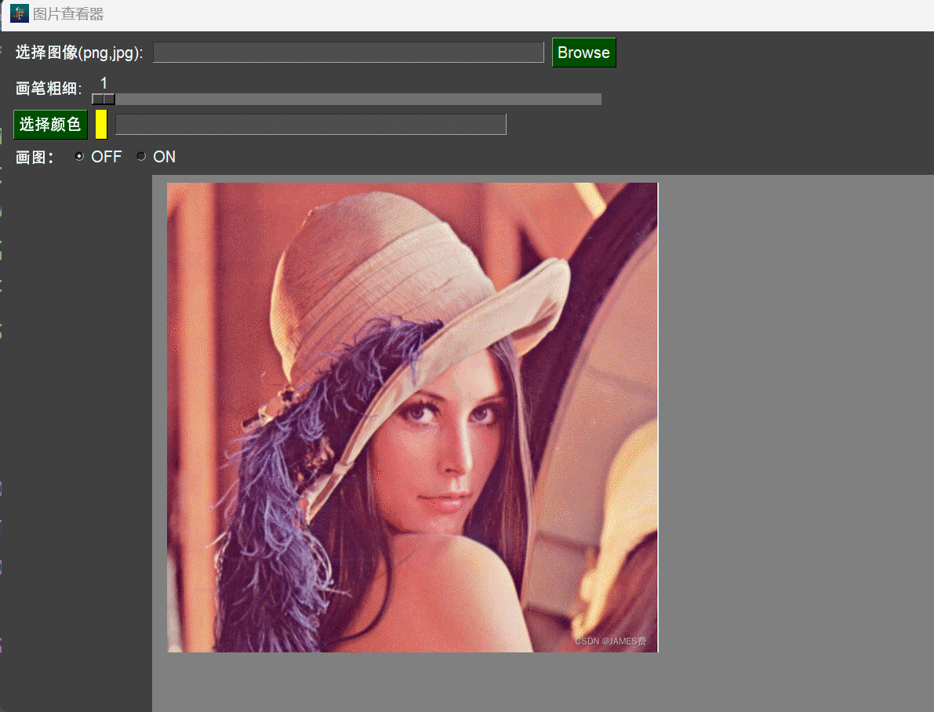Click the yellow color swatch
This screenshot has width=934, height=712.
(x=101, y=125)
